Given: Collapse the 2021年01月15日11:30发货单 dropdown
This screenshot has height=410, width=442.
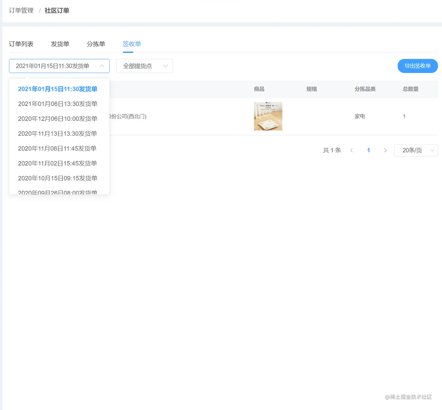Looking at the screenshot, I should click(59, 66).
